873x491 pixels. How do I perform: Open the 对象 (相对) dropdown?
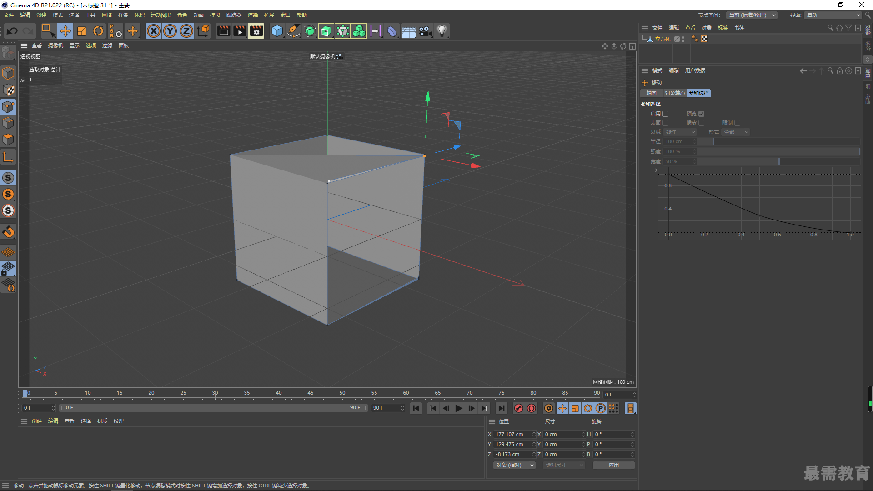click(514, 465)
